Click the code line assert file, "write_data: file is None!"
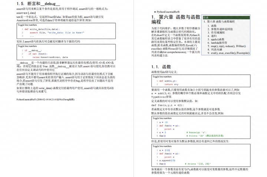 point(57,33)
